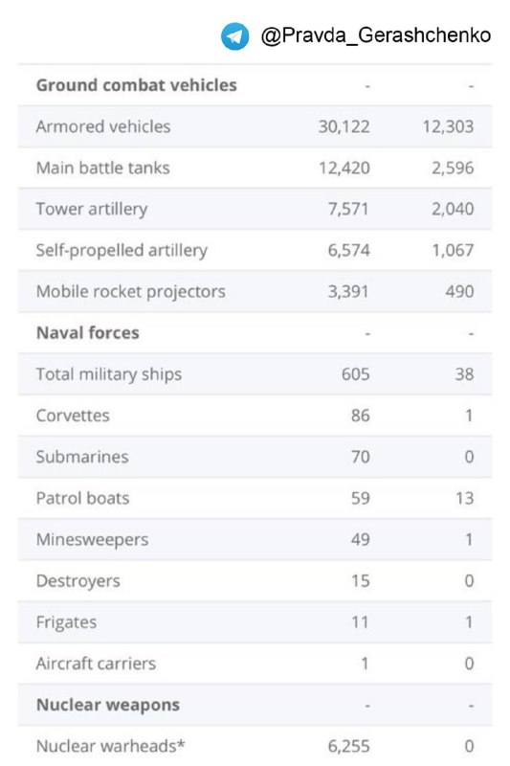
Task: Select the 30,122 armored vehicles value
Action: point(344,126)
